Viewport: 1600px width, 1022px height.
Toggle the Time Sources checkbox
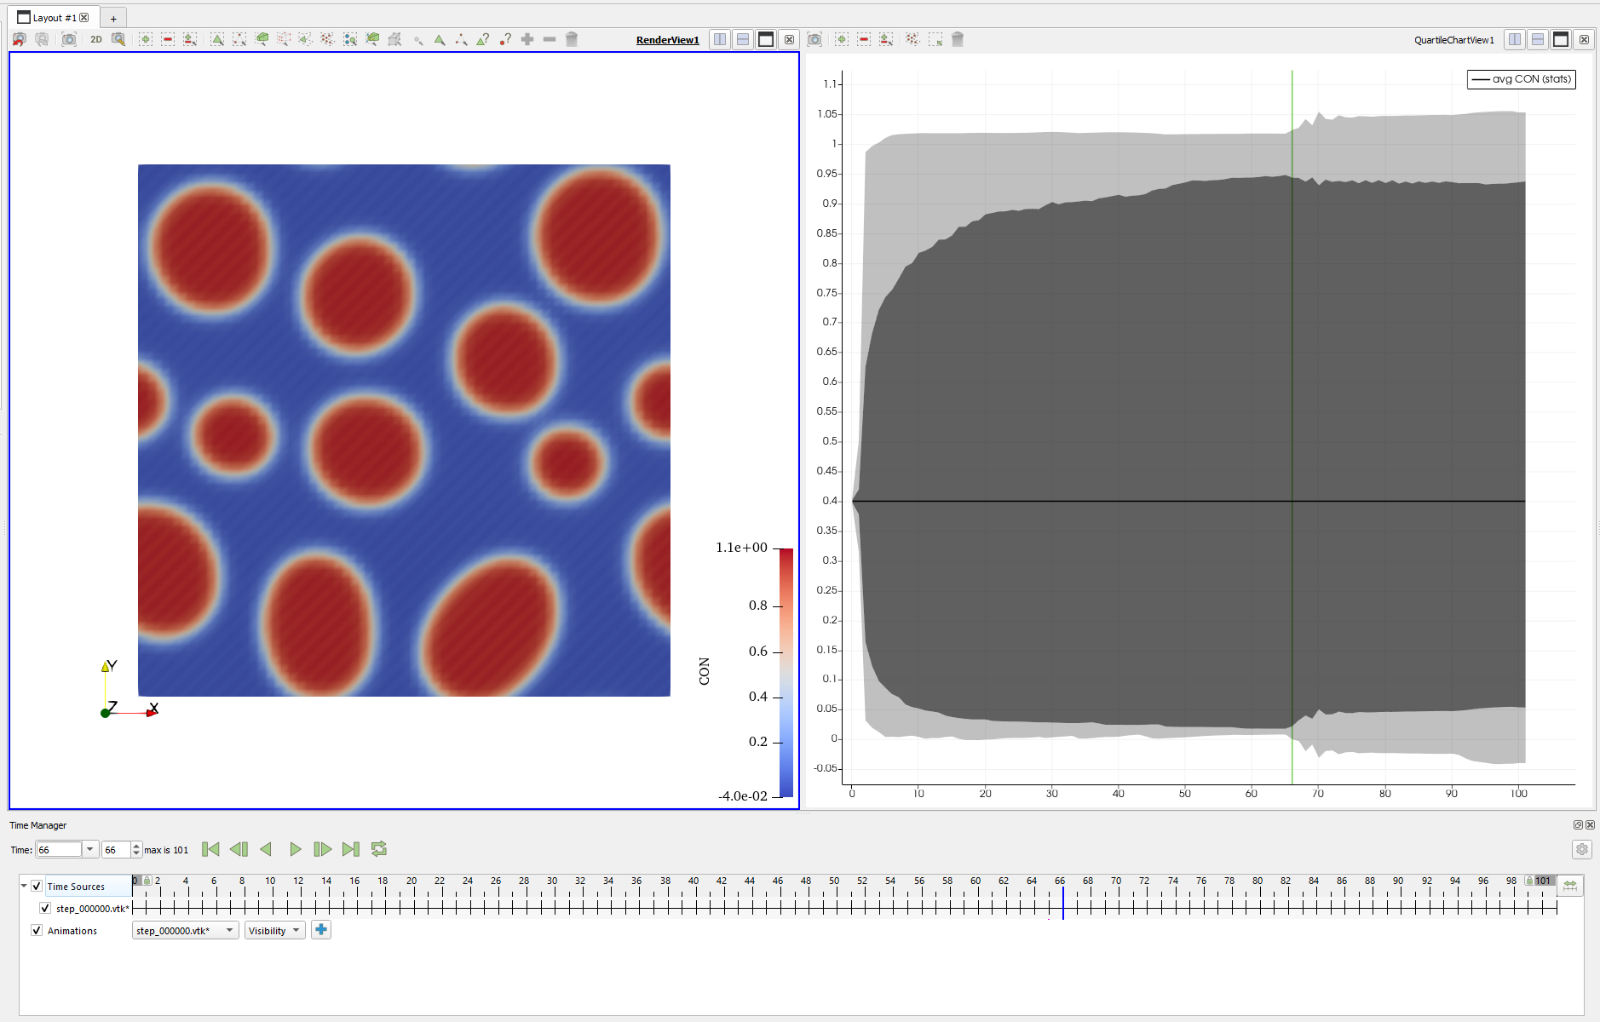37,886
